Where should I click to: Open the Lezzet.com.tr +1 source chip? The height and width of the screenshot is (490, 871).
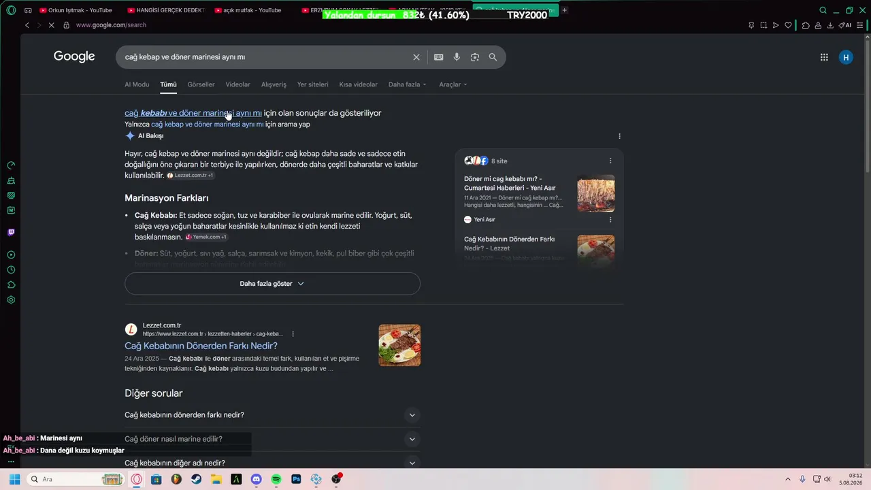[x=191, y=176]
